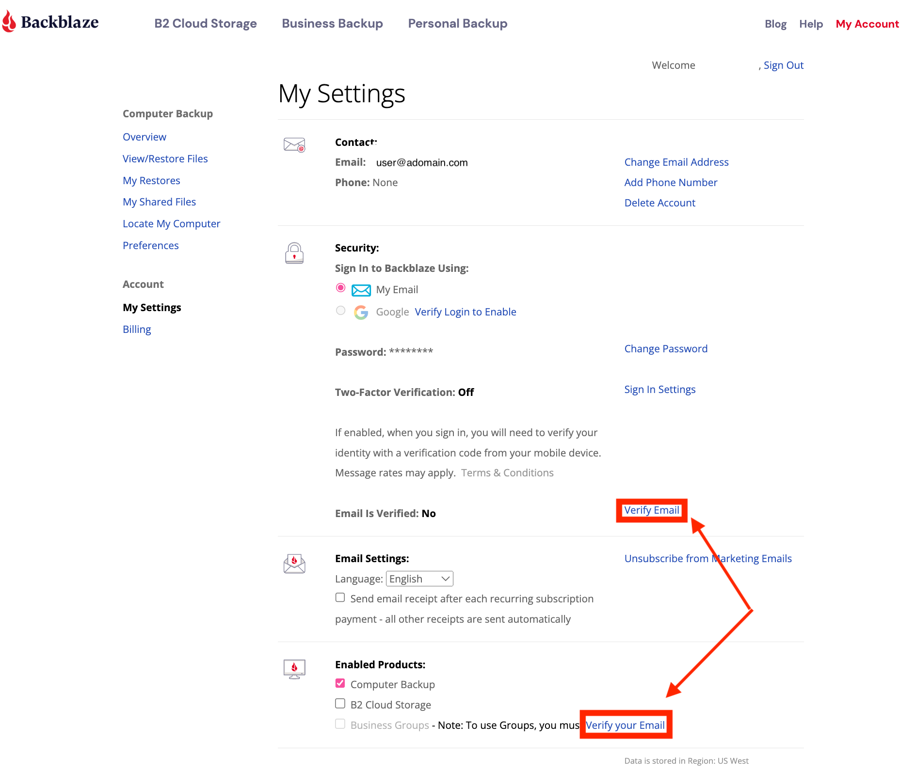Select My Settings in the sidebar
916x771 pixels.
pos(152,307)
